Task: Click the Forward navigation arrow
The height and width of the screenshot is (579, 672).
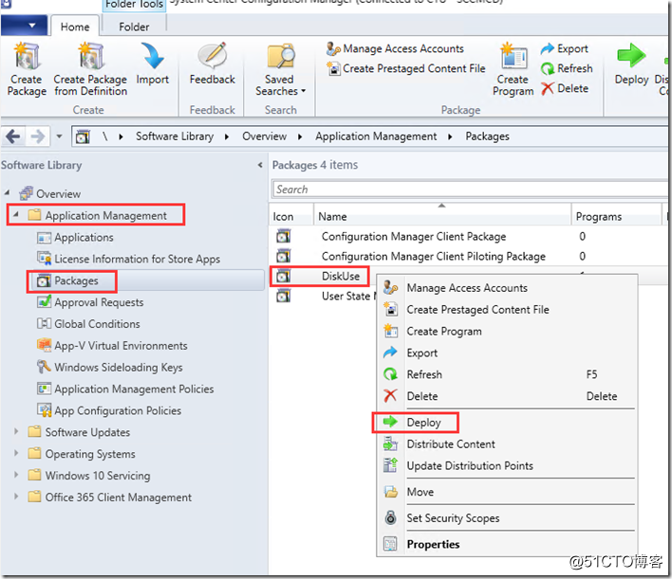Action: coord(38,136)
